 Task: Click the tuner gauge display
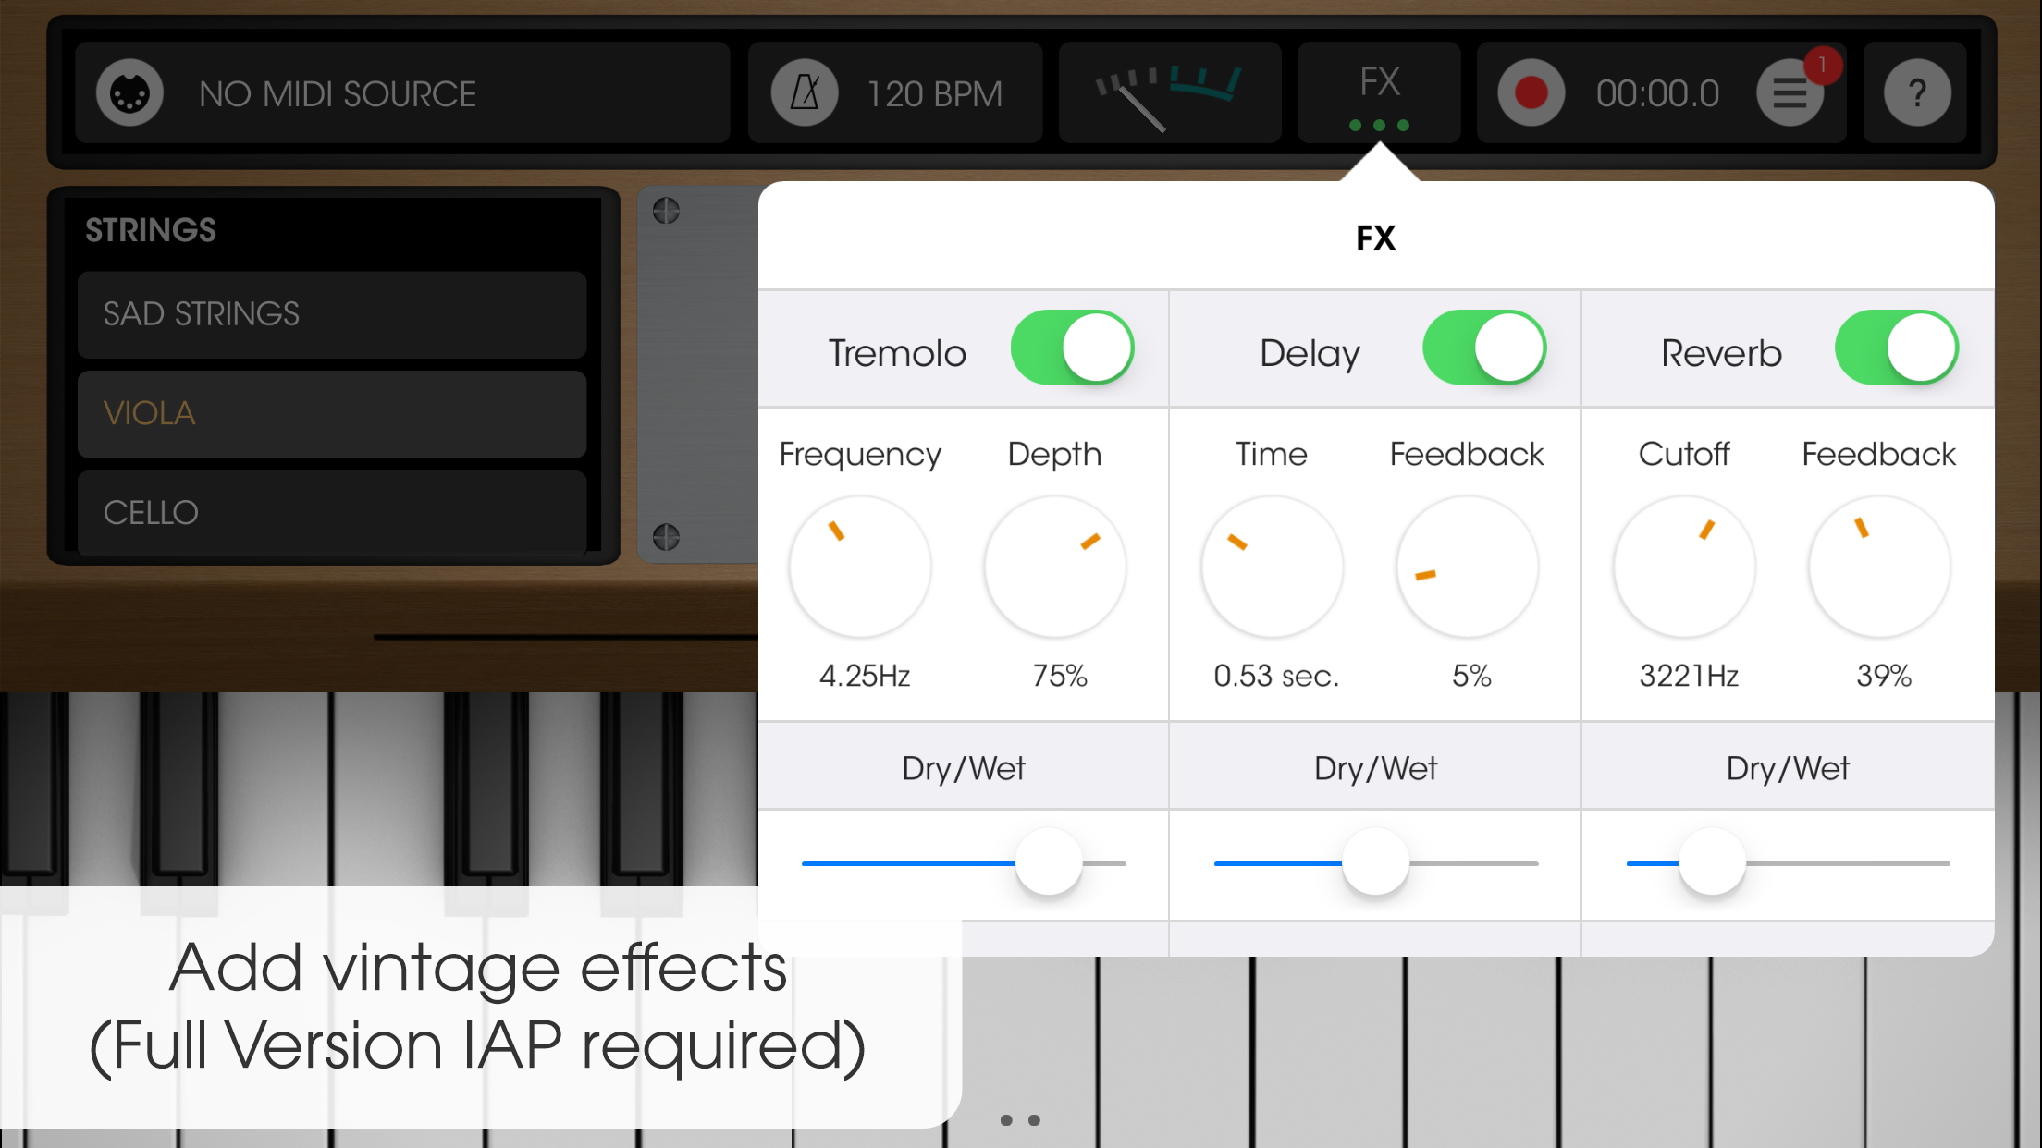(1170, 93)
